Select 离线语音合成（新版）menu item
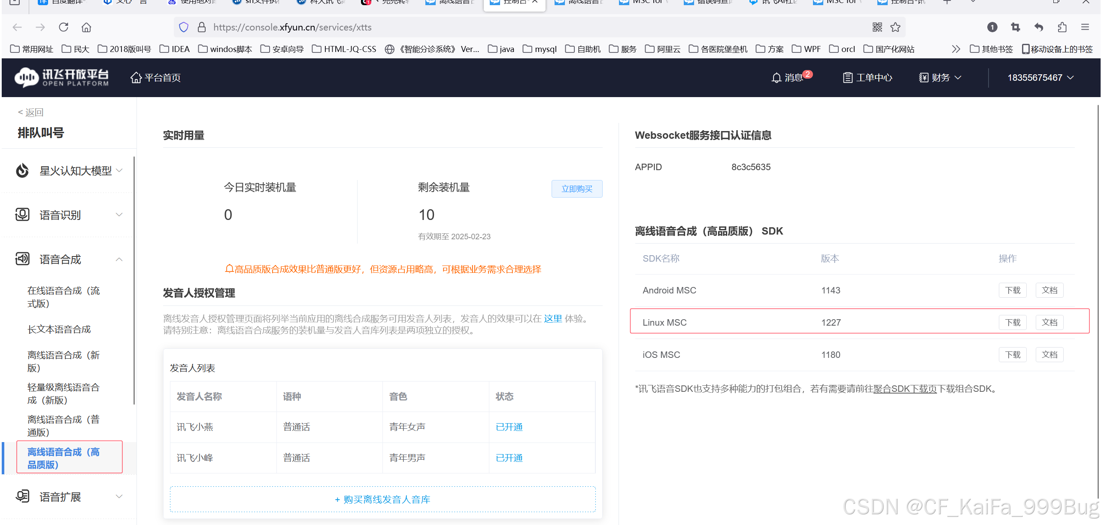Image resolution: width=1101 pixels, height=525 pixels. coord(64,361)
